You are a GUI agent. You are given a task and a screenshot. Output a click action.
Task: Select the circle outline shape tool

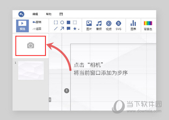pyautogui.click(x=62, y=22)
